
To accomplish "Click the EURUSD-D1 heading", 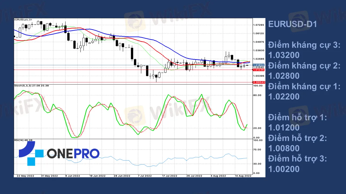I will (x=292, y=24).
